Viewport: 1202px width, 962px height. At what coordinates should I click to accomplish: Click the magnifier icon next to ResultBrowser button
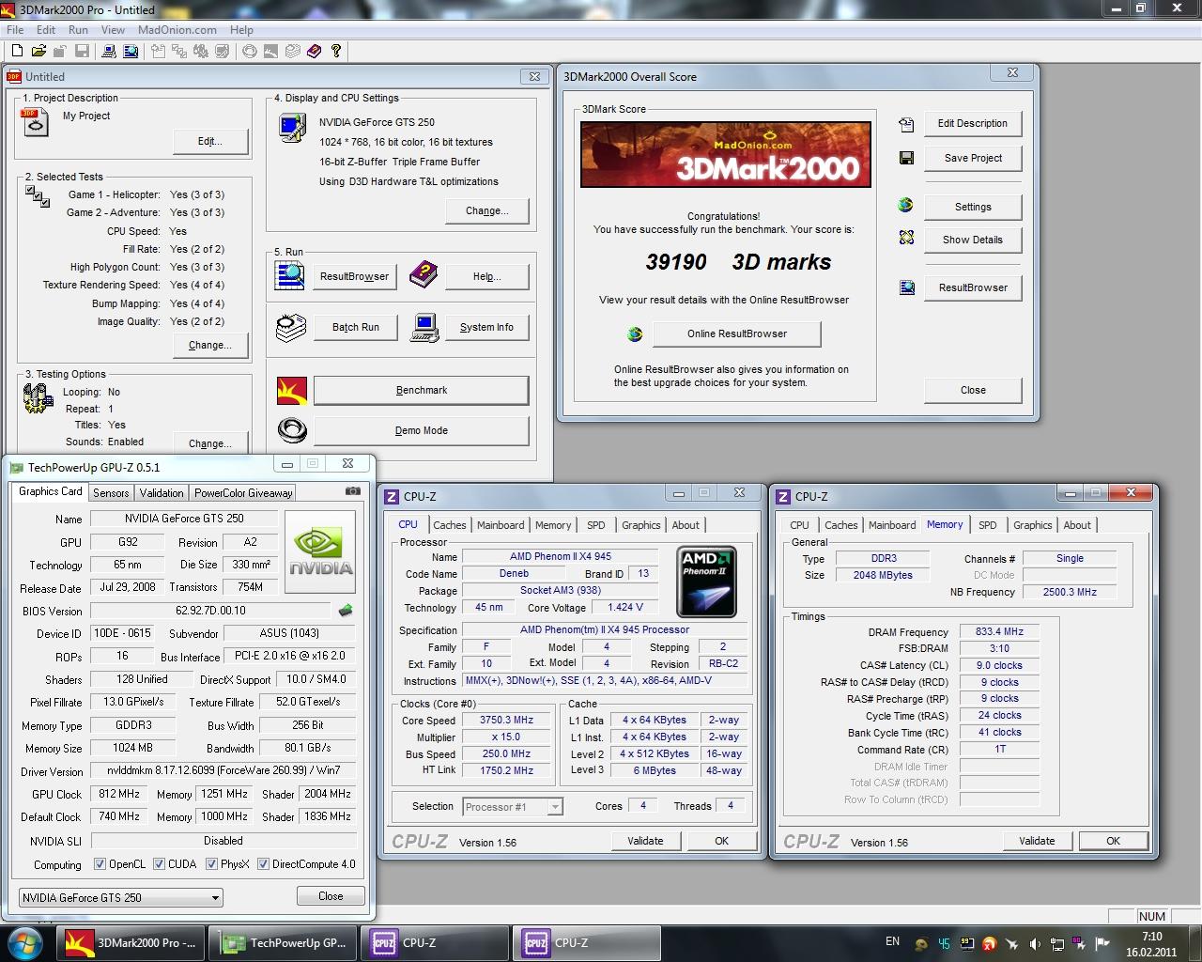point(290,275)
